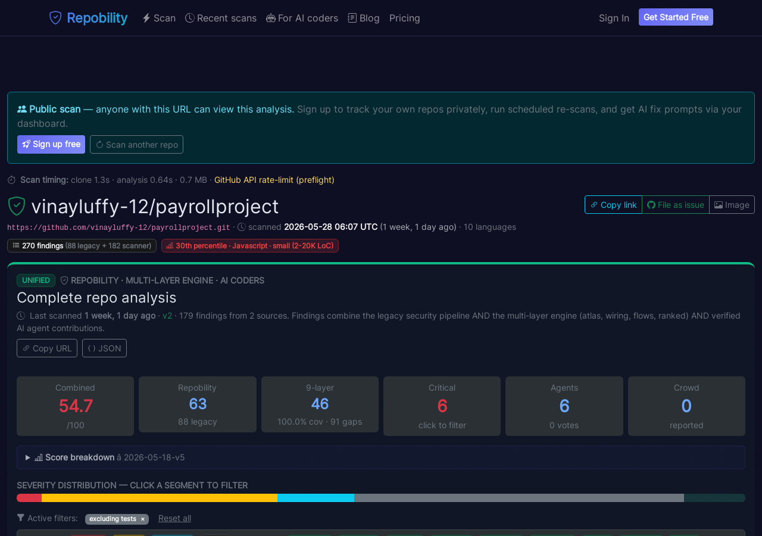Click the vinayluffy-12/payrollproject heading
The height and width of the screenshot is (536, 762).
(155, 206)
